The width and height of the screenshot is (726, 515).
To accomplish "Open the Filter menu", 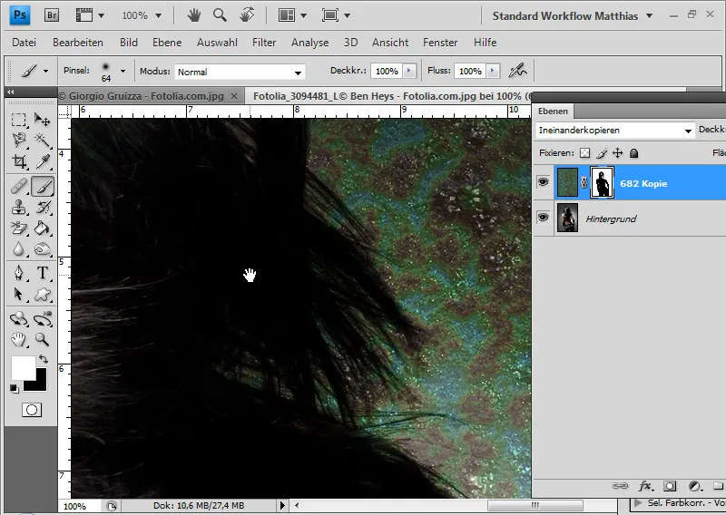I will (264, 43).
